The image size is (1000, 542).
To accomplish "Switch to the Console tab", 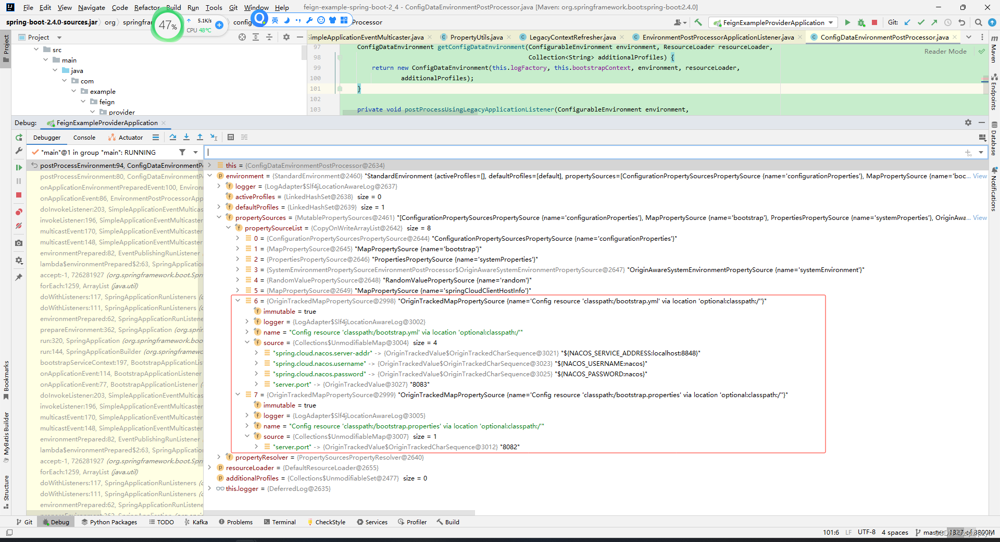I will pyautogui.click(x=84, y=137).
